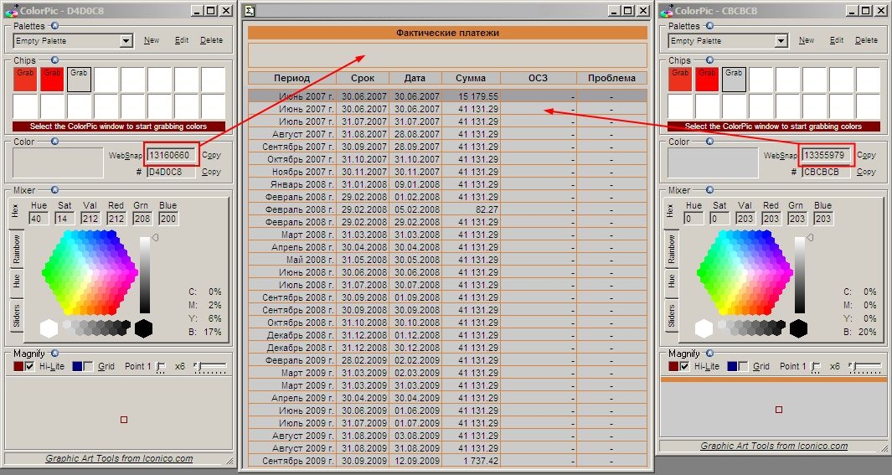
Task: Collapse the Magnify section in left ColorPic window
Action: pyautogui.click(x=54, y=354)
